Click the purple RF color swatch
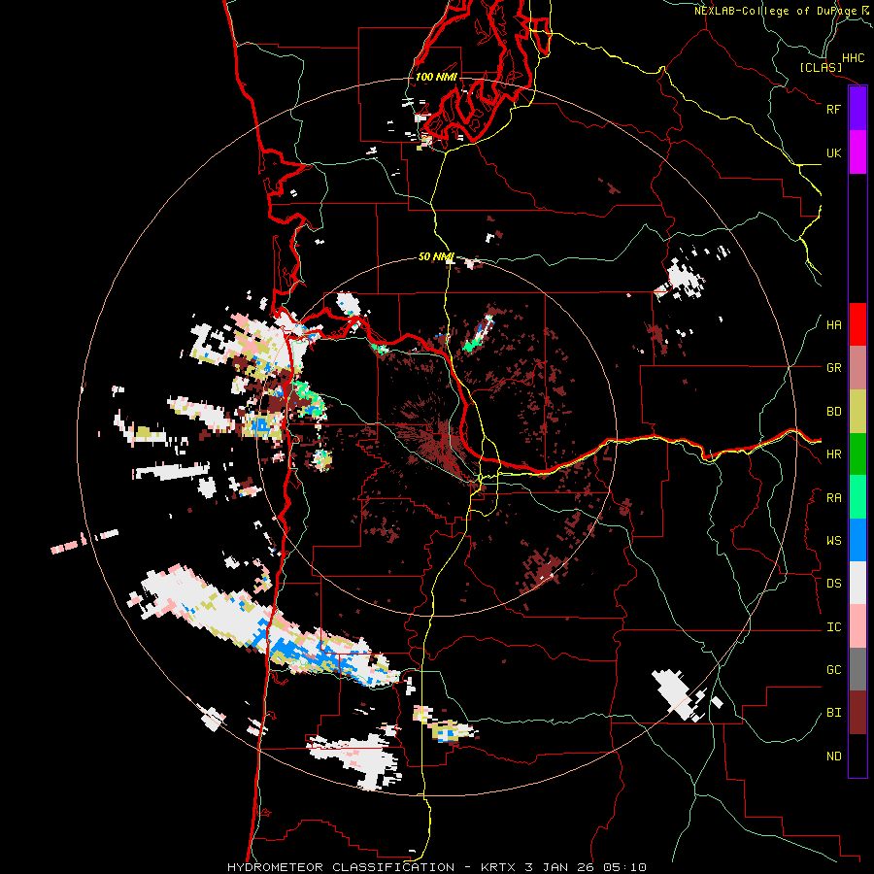 [857, 108]
